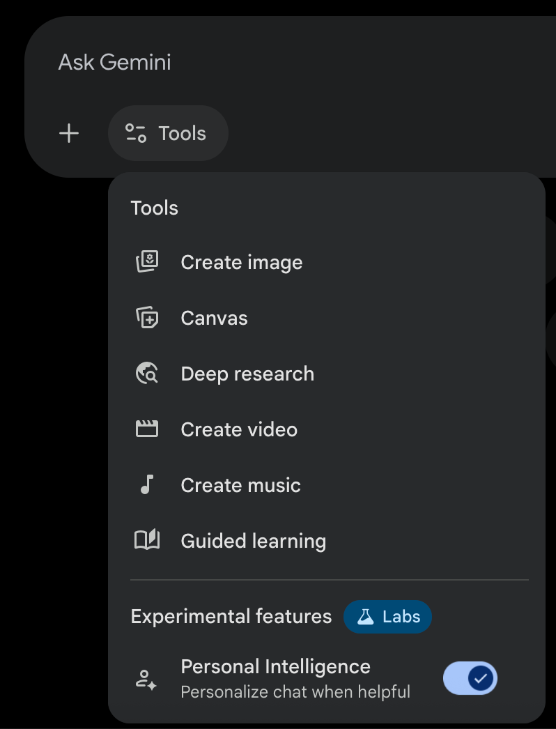
Task: Select Create image menu entry text
Action: [241, 263]
